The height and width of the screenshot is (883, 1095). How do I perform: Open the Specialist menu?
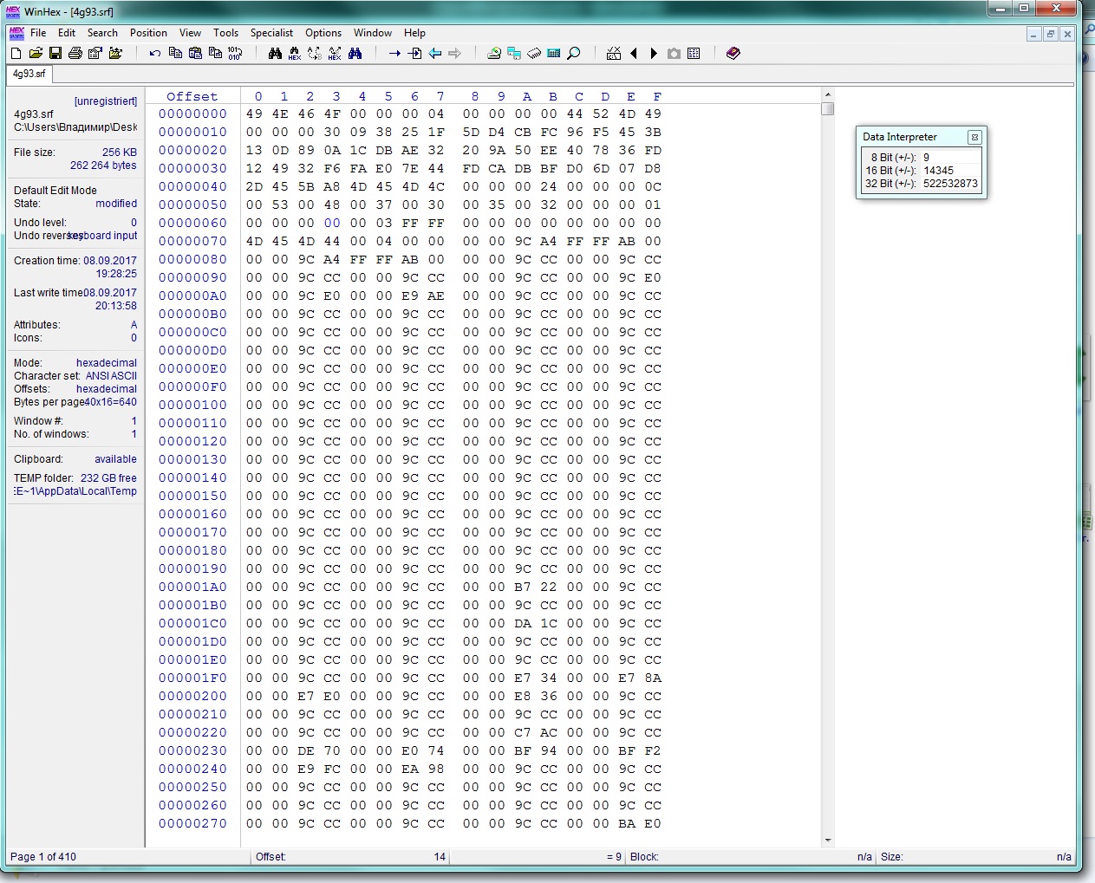coord(271,33)
